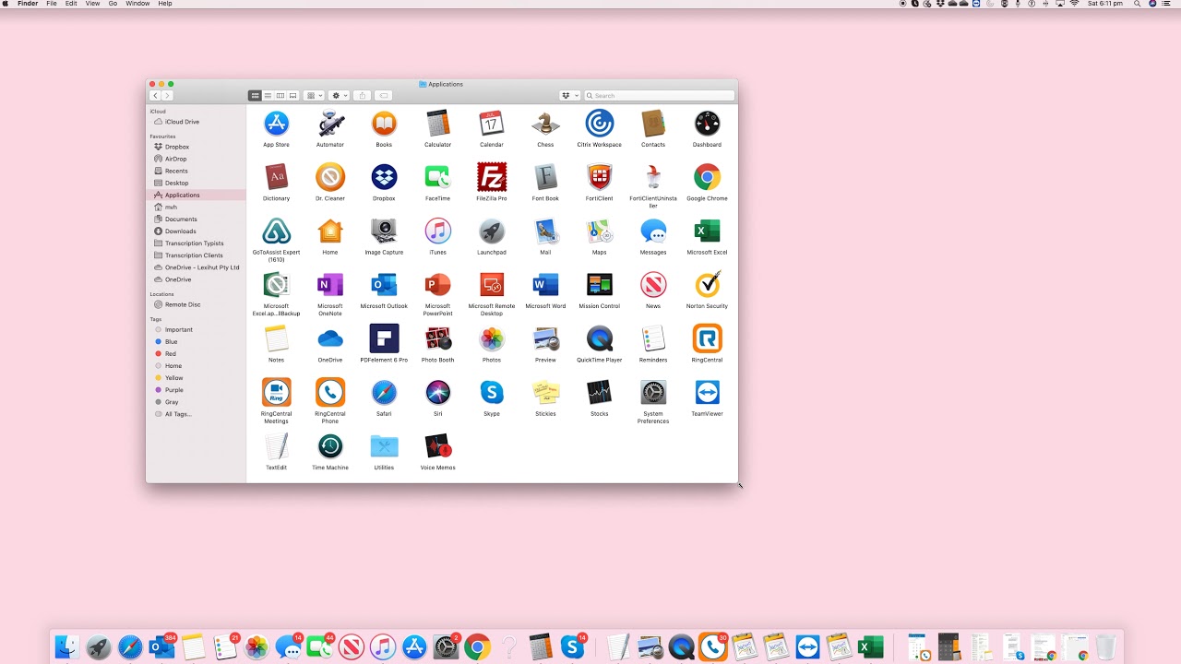Switch to column view

pos(280,96)
